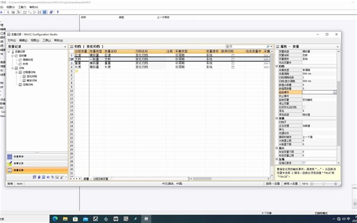Image resolution: width=357 pixels, height=223 pixels.
Task: Click zoom in plus button in status bar
Action: click(x=336, y=184)
